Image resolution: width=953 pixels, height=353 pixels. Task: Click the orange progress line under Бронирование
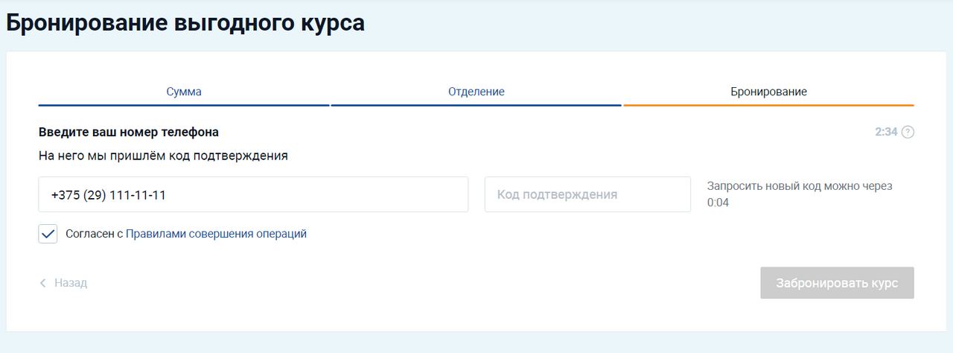coord(768,105)
